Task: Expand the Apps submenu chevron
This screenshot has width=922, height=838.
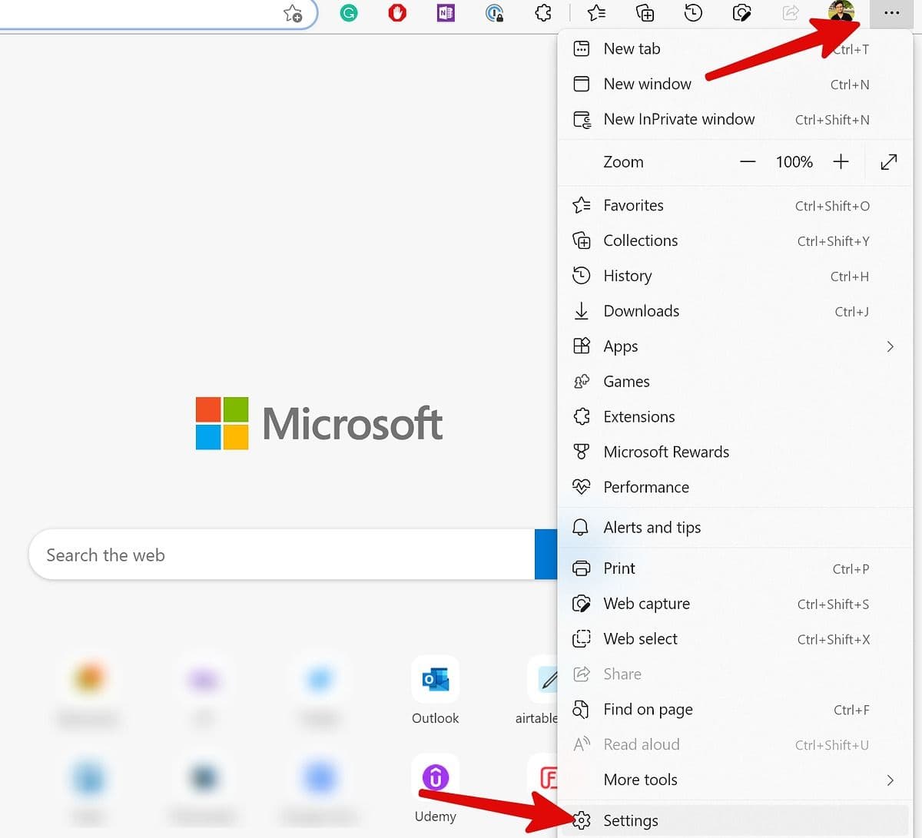Action: 890,346
